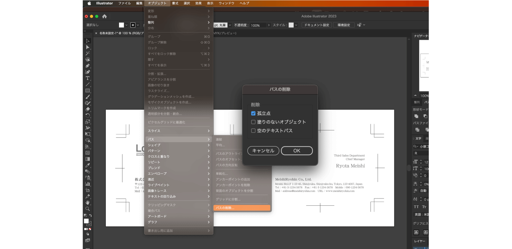Image resolution: width=512 pixels, height=249 pixels.
Task: Select the Pen tool
Action: pos(88,66)
